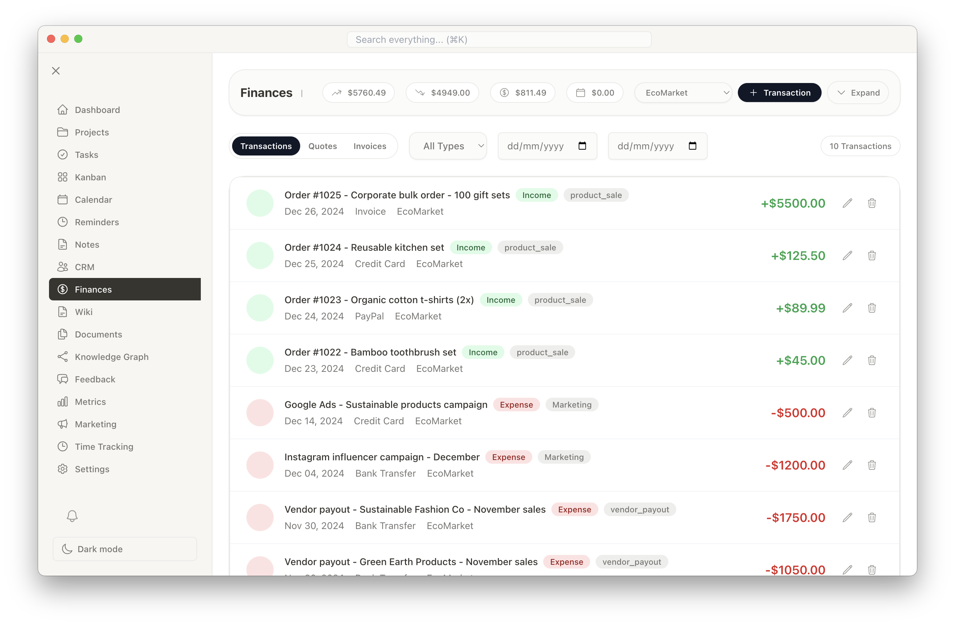
Task: Delete Order #1024 Reusable kitchen set
Action: (x=872, y=256)
